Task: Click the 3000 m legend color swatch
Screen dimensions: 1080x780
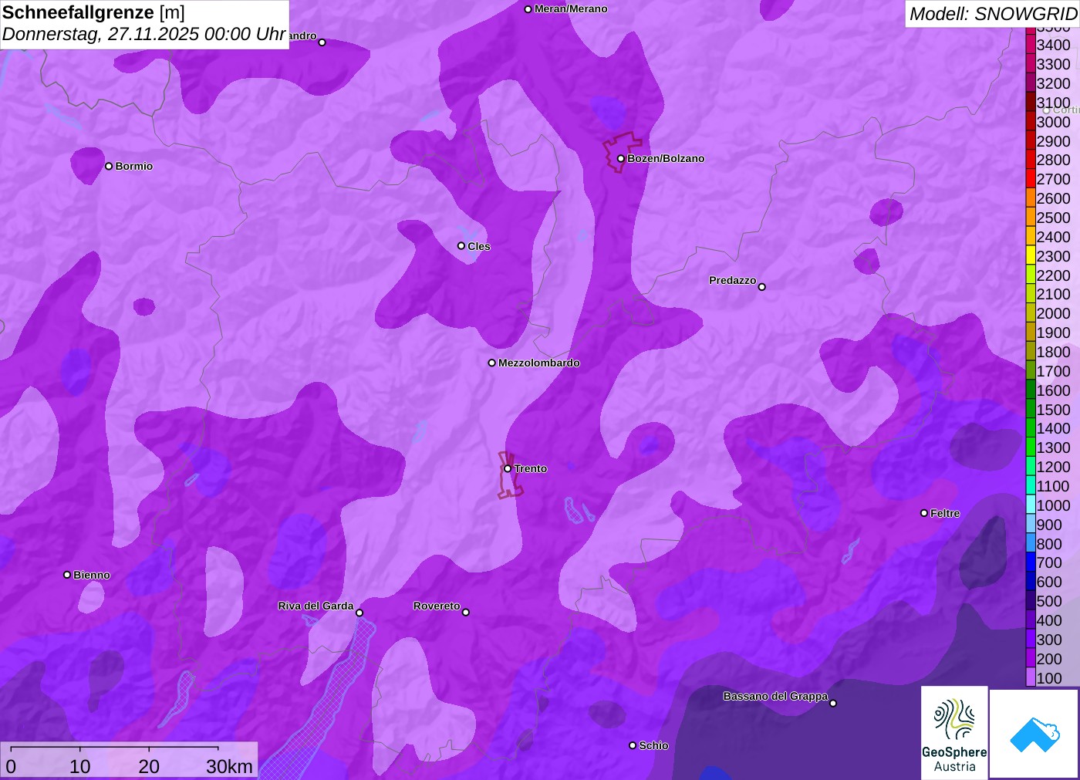Action: 1031,122
